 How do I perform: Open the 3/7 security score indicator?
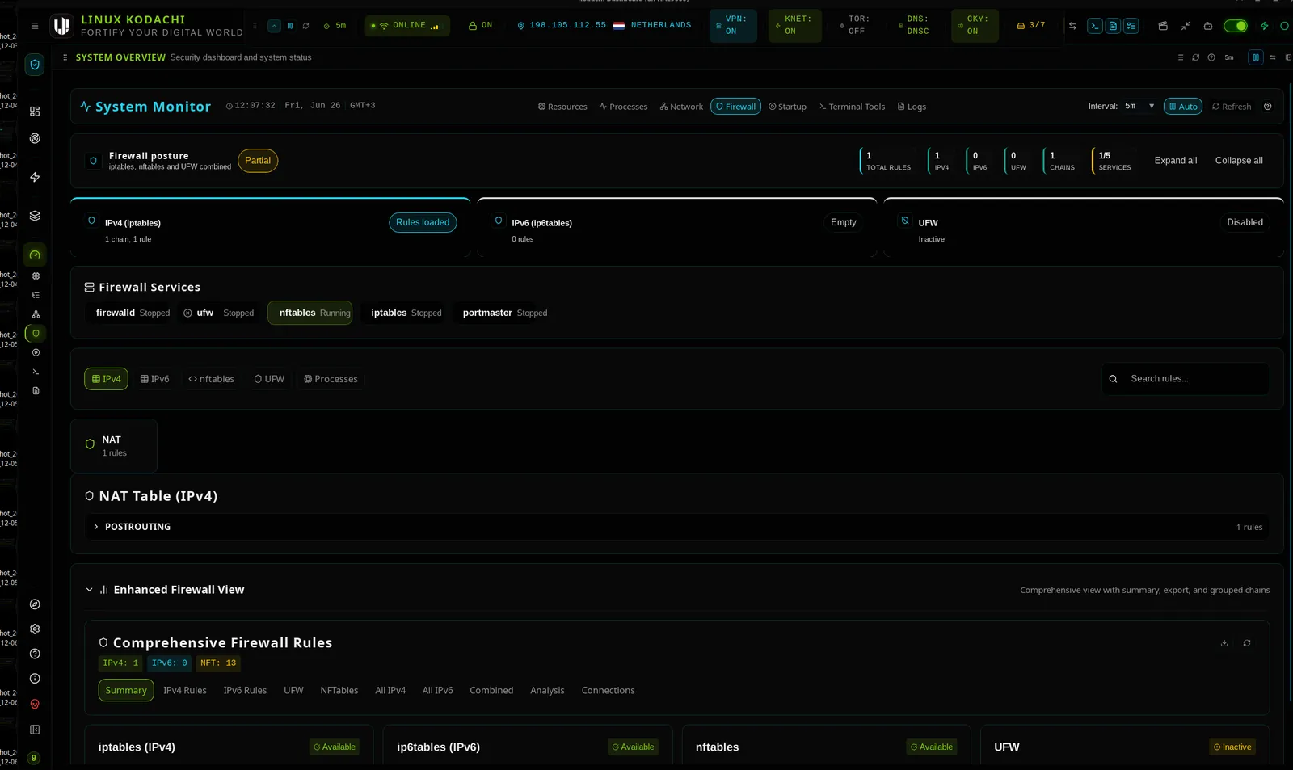(1031, 26)
